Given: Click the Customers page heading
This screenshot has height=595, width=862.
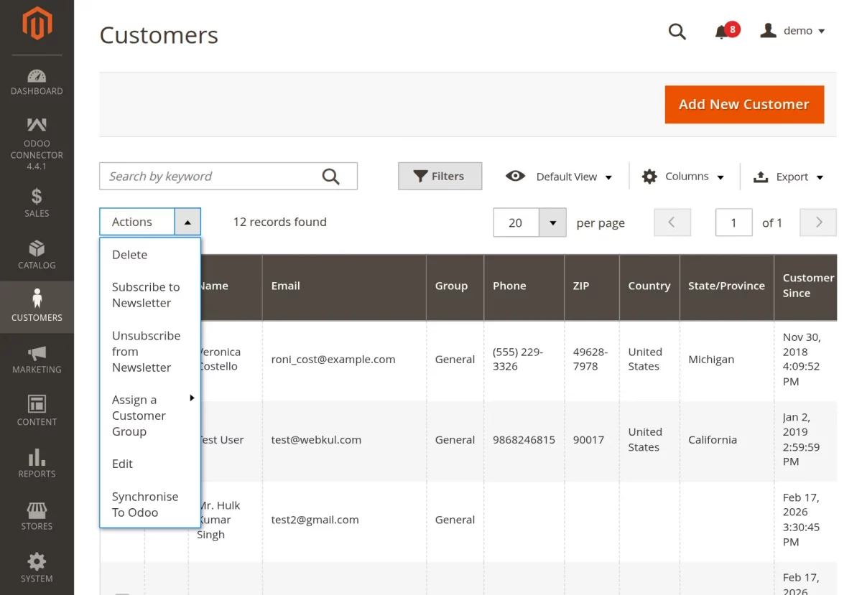Looking at the screenshot, I should (x=159, y=35).
